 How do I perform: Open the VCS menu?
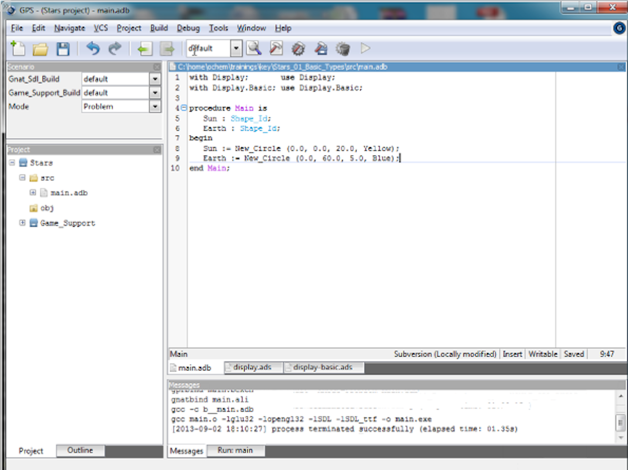pos(101,28)
